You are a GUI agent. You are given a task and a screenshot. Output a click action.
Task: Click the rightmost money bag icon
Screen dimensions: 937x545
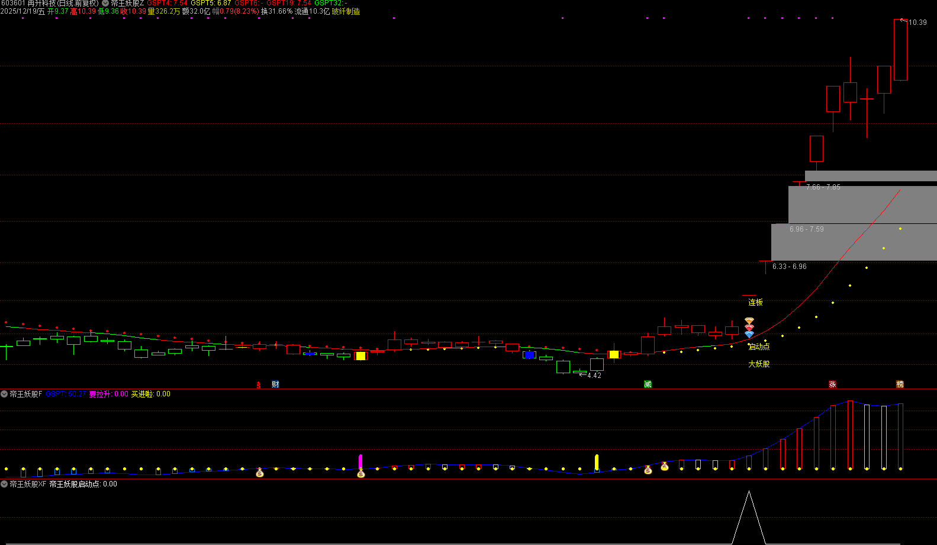tap(665, 466)
